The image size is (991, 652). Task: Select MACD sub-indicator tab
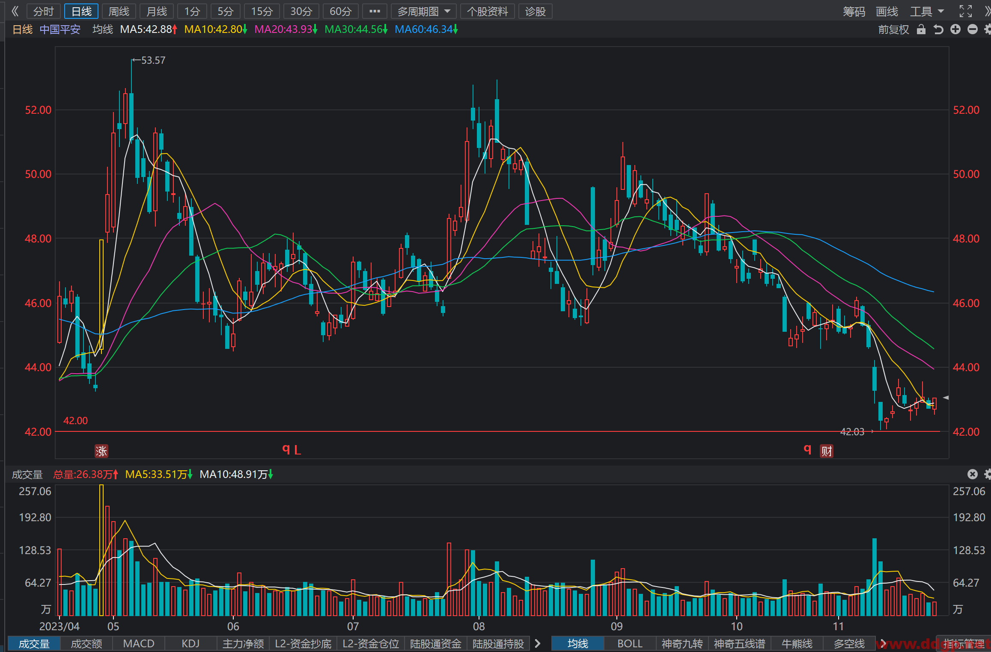pos(139,643)
